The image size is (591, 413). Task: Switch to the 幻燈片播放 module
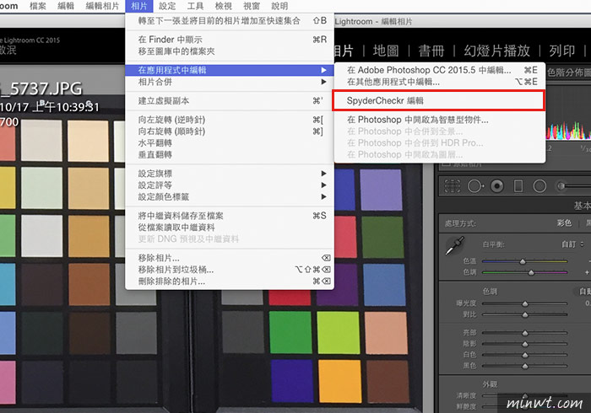496,51
